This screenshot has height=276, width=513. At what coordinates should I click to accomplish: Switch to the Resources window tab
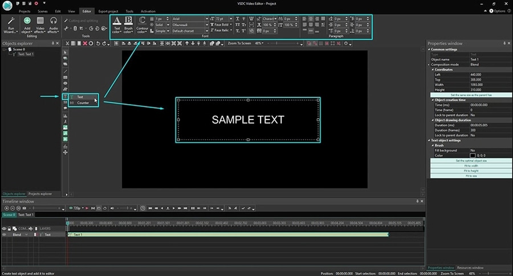(x=470, y=267)
